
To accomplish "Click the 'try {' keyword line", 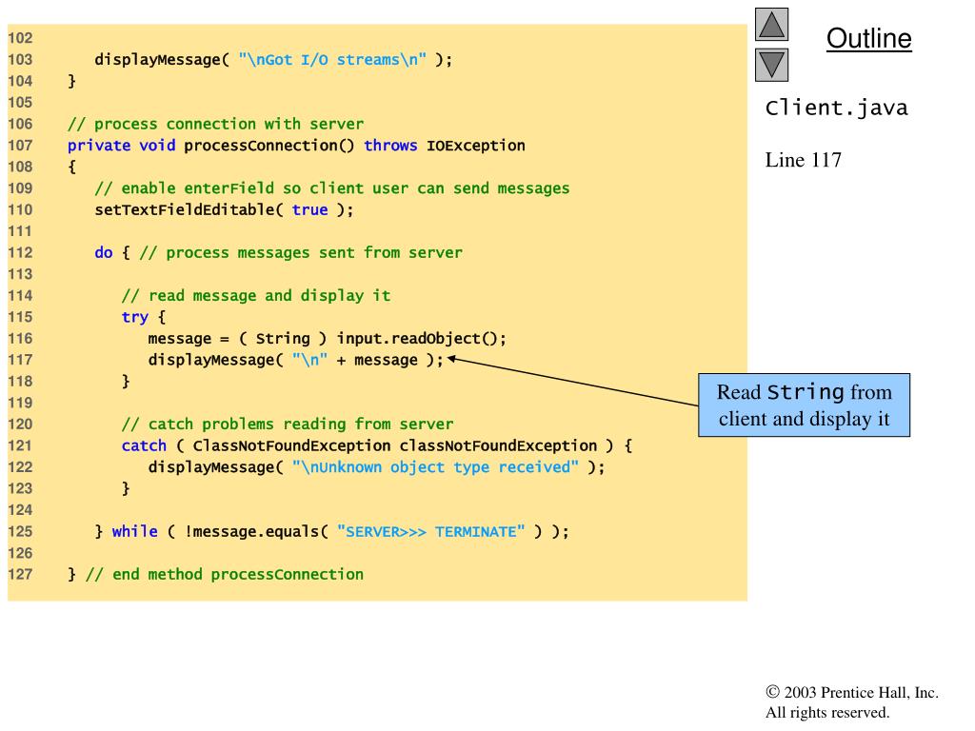I will [144, 317].
